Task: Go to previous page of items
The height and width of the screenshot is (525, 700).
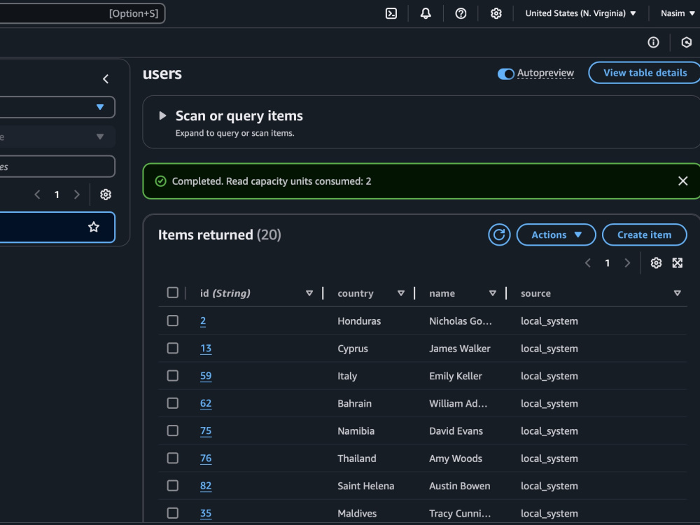Action: coord(588,263)
